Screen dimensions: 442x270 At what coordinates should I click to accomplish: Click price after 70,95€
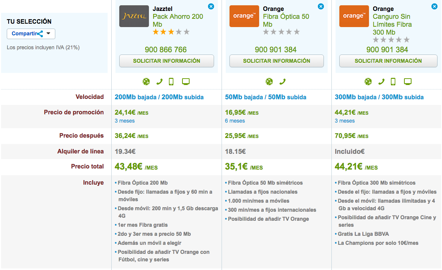(x=351, y=136)
